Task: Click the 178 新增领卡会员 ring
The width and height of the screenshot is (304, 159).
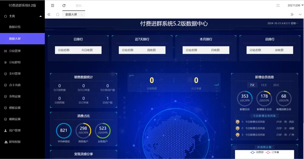Action: [264, 98]
